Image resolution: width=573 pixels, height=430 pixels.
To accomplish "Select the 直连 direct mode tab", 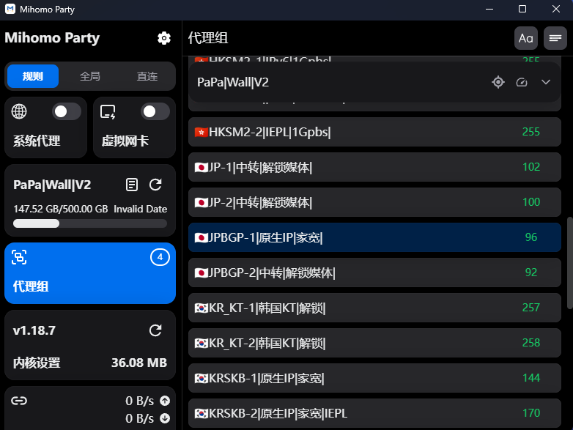I will click(147, 76).
